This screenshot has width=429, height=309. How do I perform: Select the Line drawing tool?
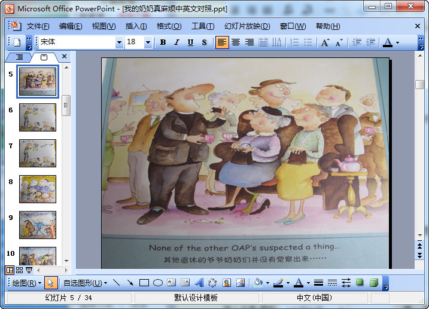pyautogui.click(x=117, y=283)
